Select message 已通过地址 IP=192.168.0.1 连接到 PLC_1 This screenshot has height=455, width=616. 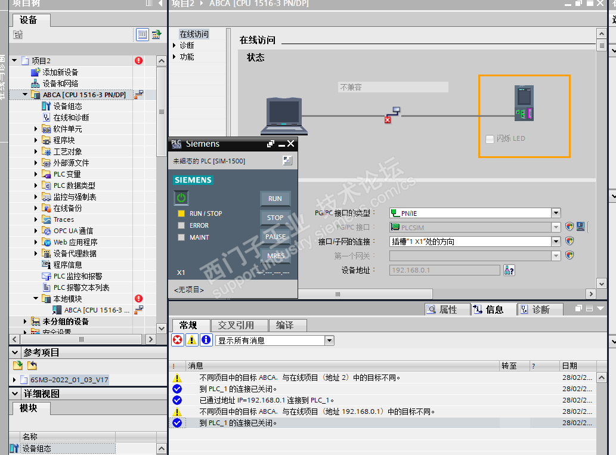pos(267,400)
